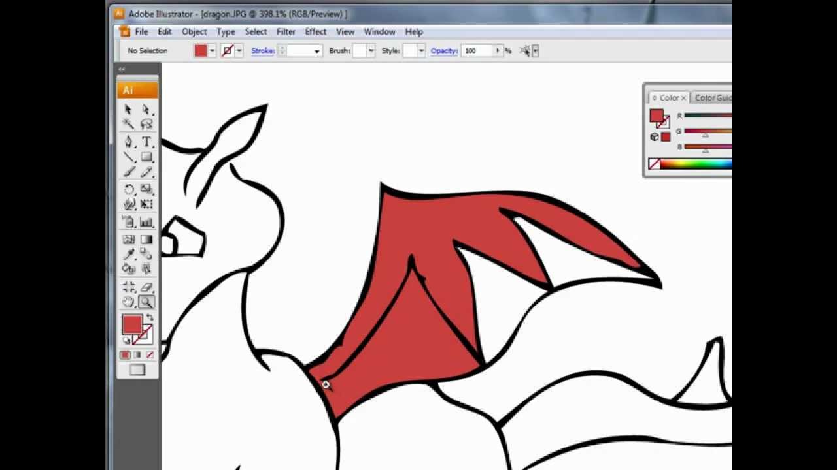Open the Select menu
The image size is (837, 470).
(256, 31)
